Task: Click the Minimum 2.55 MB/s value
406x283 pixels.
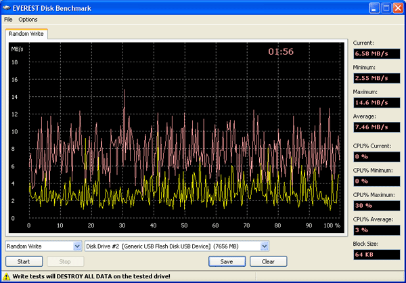Action: click(x=377, y=79)
